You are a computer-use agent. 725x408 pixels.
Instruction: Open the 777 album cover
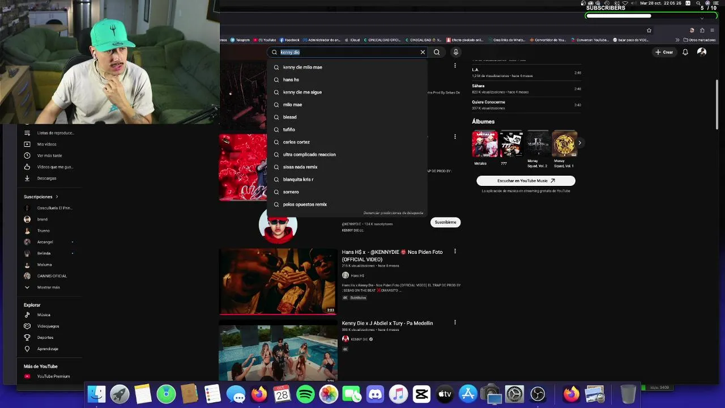[x=511, y=144]
